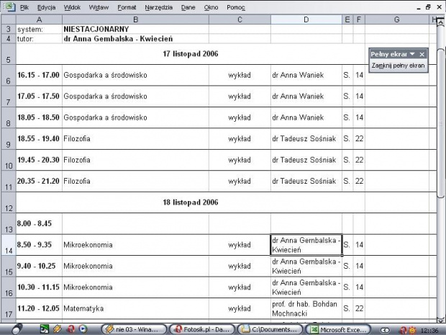The height and width of the screenshot is (335, 446).
Task: Open C:\Documents taskbar folder window
Action: tap(270, 329)
